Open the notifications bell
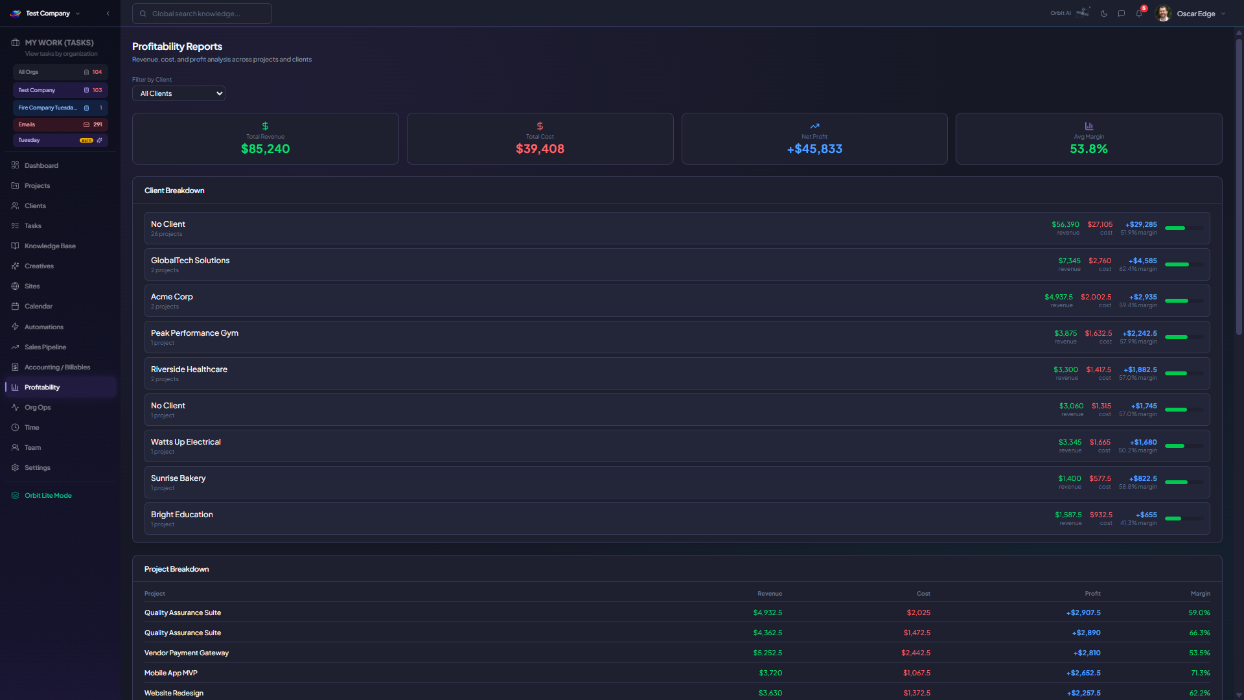The width and height of the screenshot is (1244, 700). tap(1139, 14)
